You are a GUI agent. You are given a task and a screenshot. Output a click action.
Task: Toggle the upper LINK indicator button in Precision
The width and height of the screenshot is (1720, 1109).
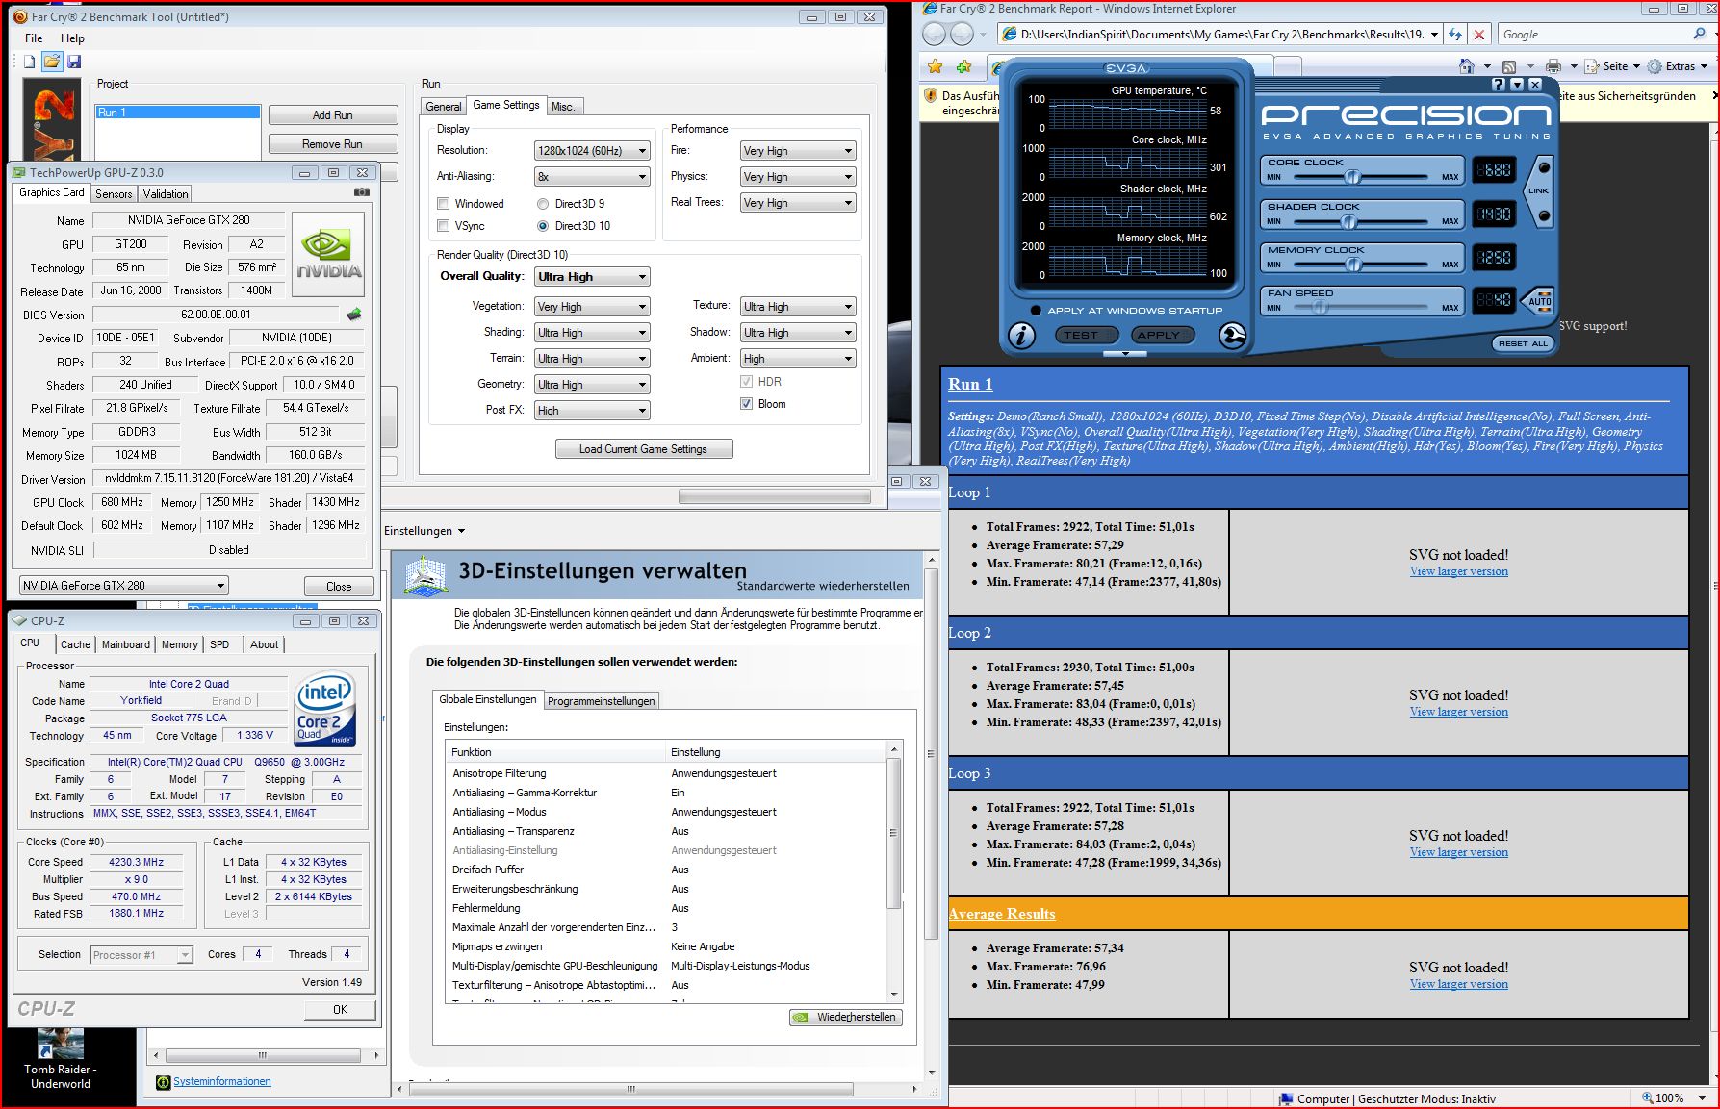[x=1545, y=168]
